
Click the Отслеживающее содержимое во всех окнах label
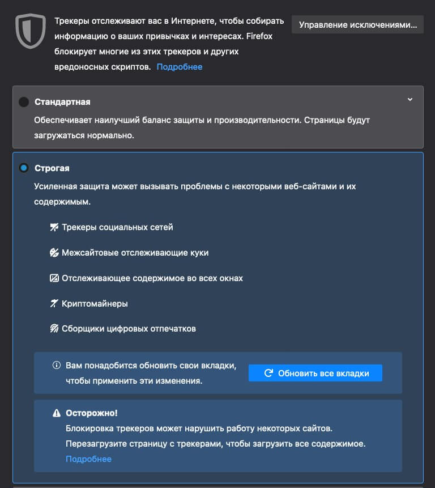152,278
